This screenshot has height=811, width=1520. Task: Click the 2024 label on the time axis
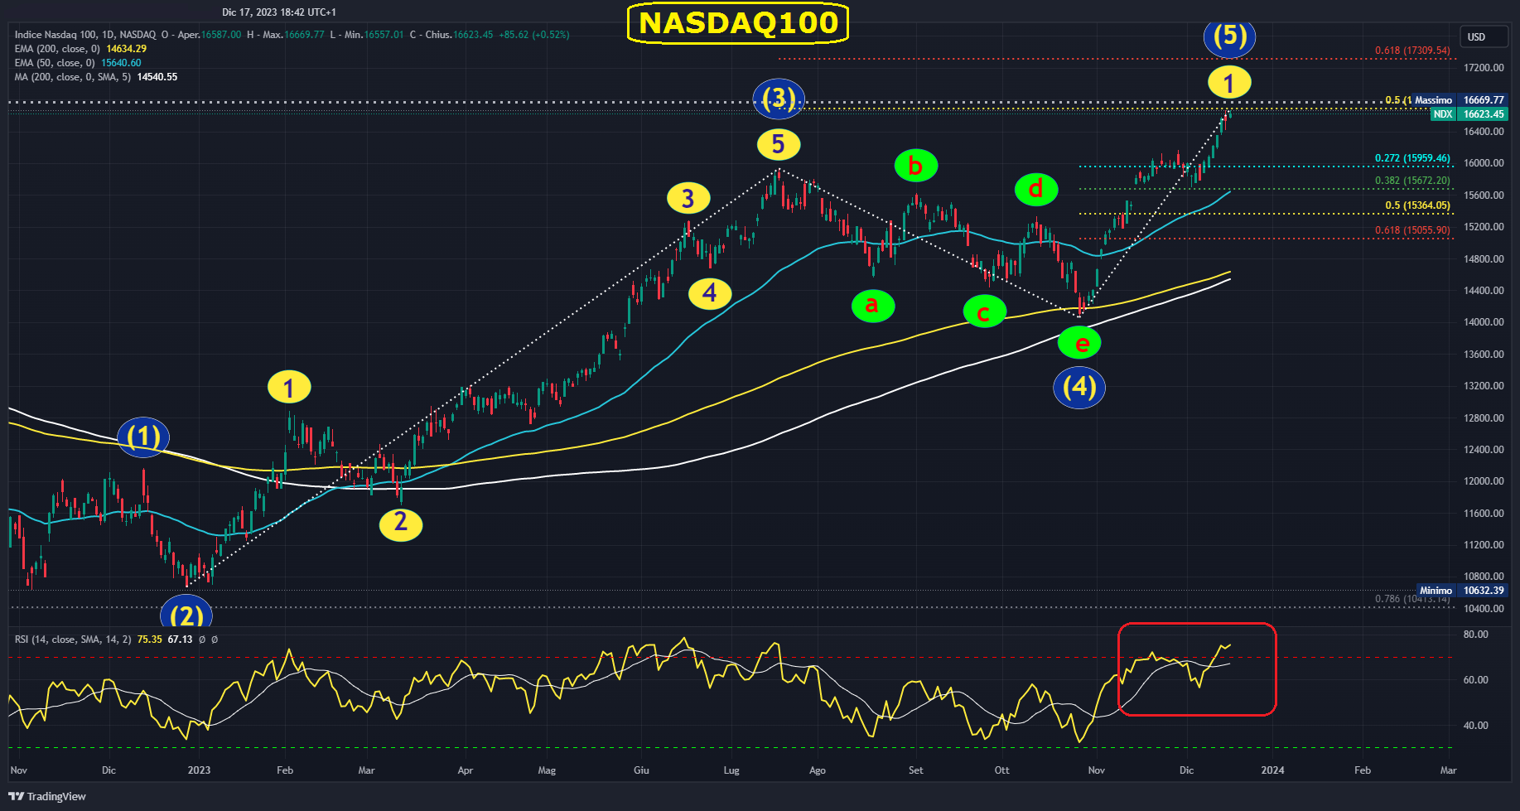click(1272, 770)
